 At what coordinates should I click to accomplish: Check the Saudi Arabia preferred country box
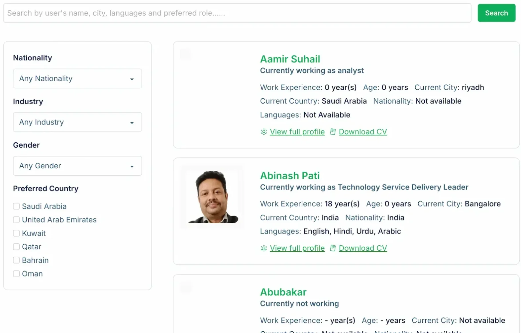click(x=16, y=206)
